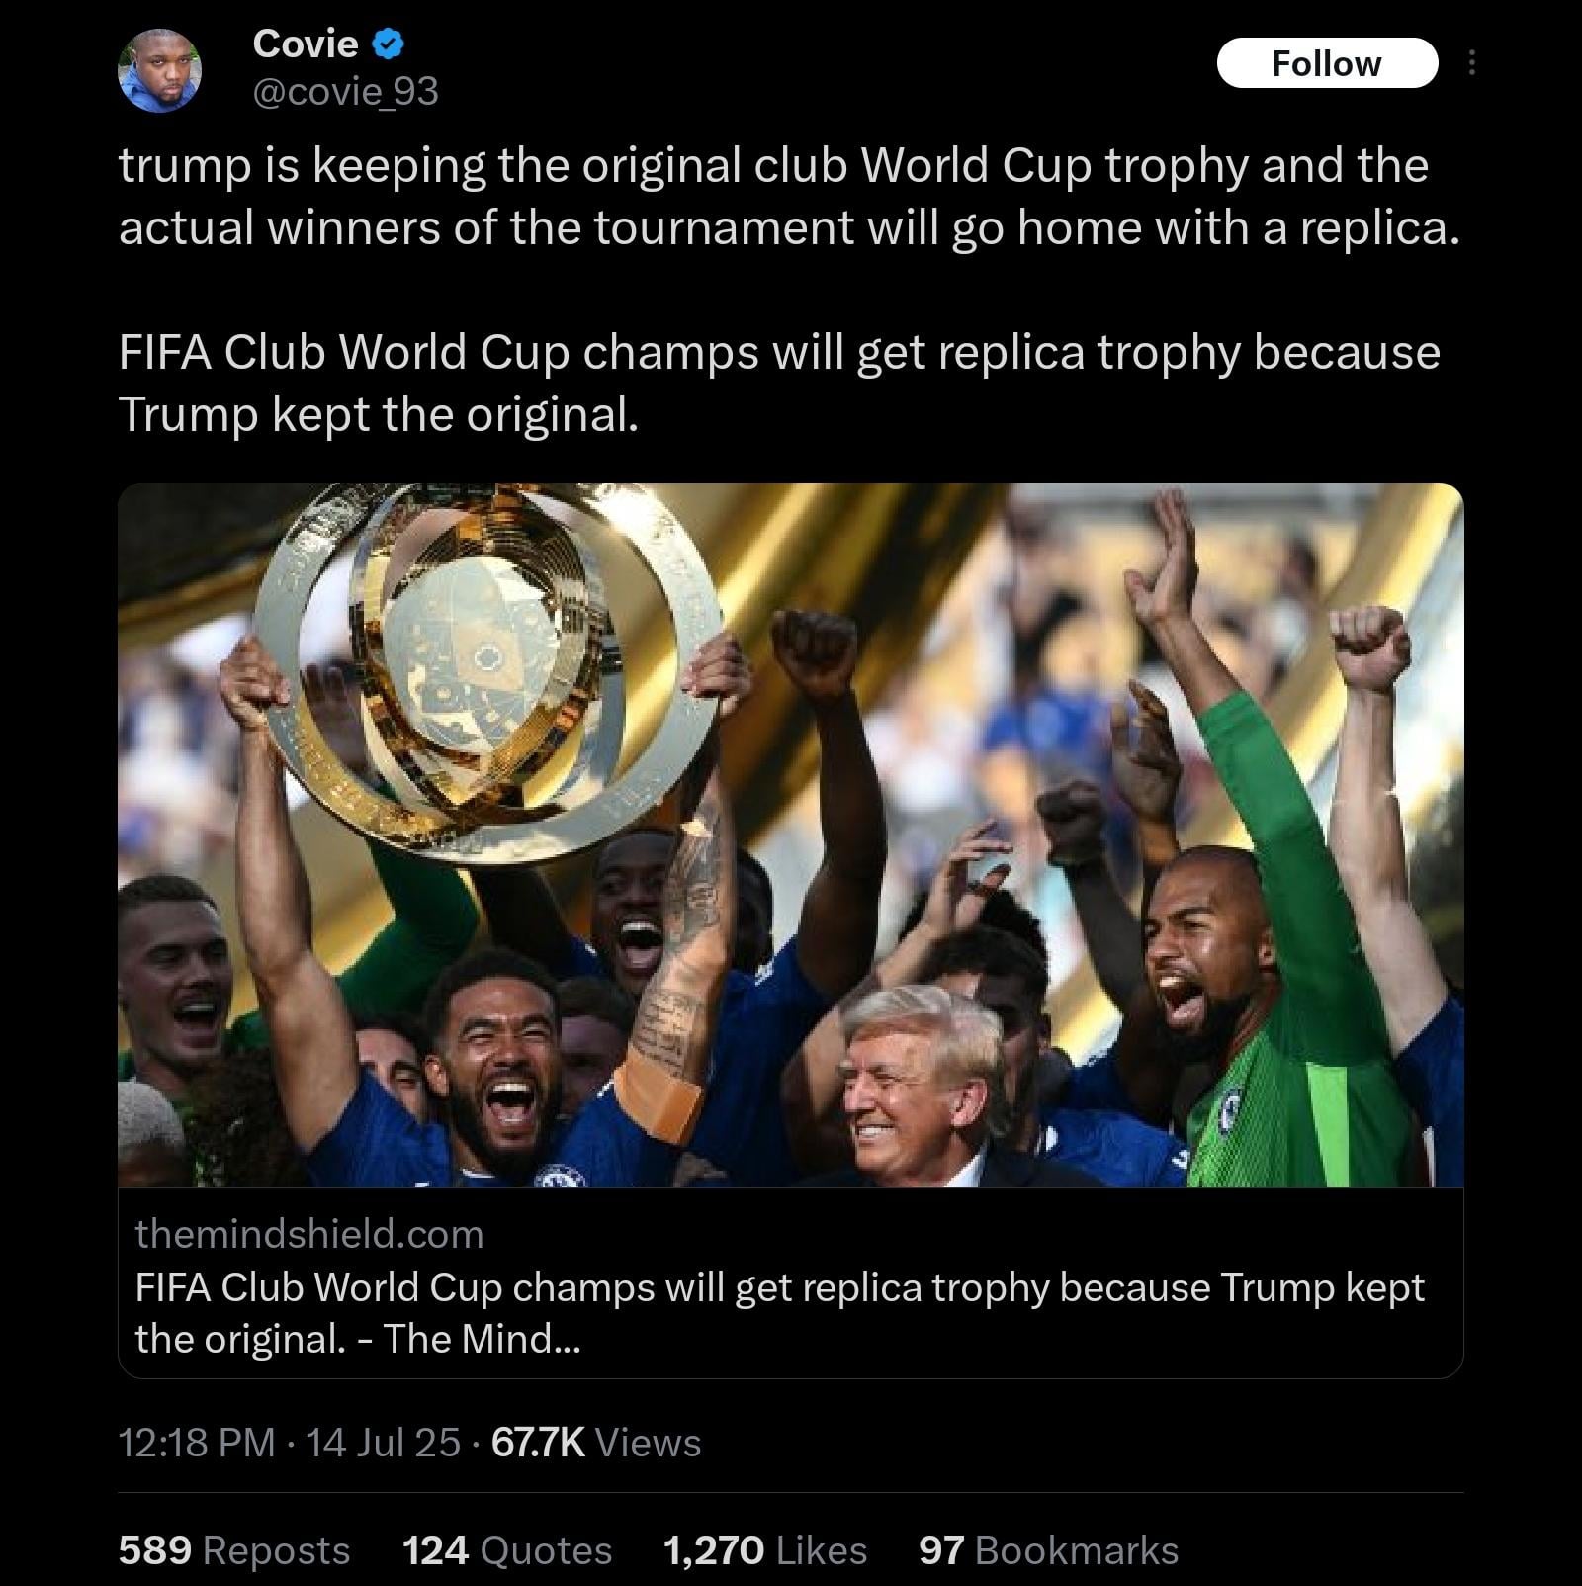Click the 12:18 PM timestamp
Viewport: 1582px width, 1586px height.
click(196, 1443)
